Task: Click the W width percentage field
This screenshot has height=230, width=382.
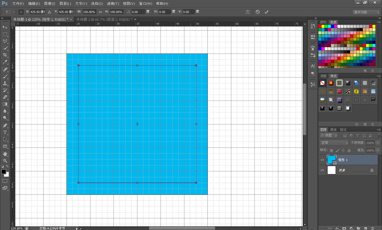Action: (x=89, y=12)
